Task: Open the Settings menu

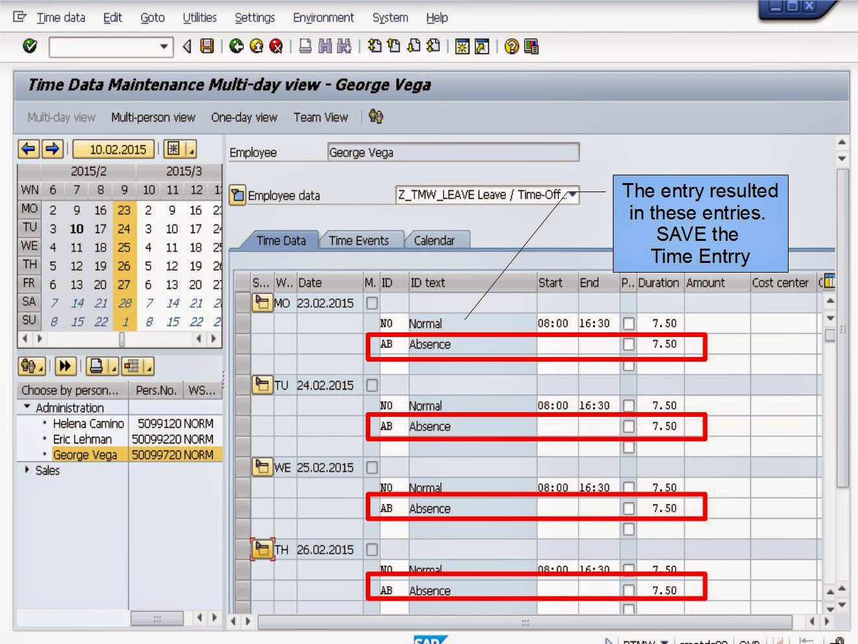Action: (x=254, y=18)
